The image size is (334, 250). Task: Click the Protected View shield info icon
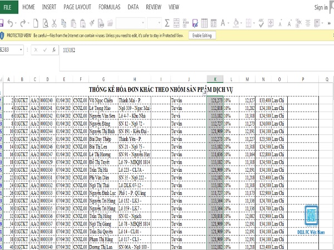coord(2,36)
